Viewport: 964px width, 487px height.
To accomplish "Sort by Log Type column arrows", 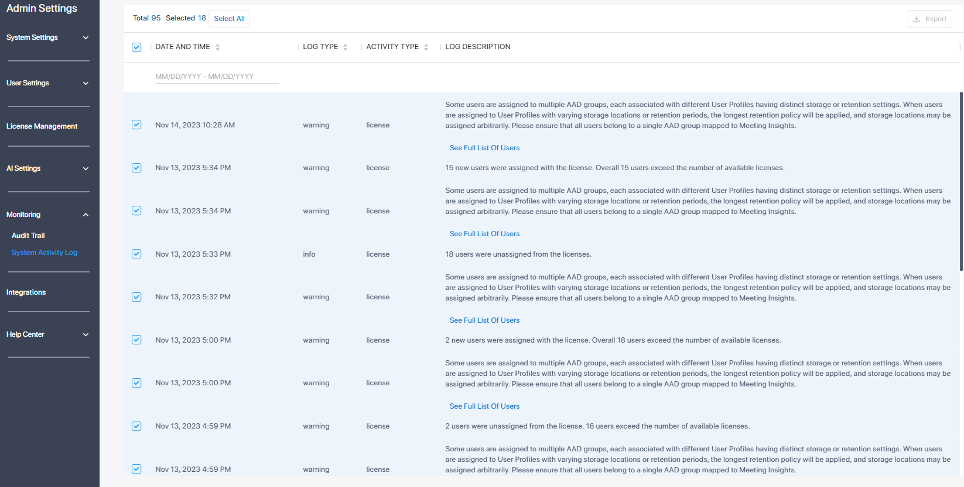I will click(x=345, y=47).
